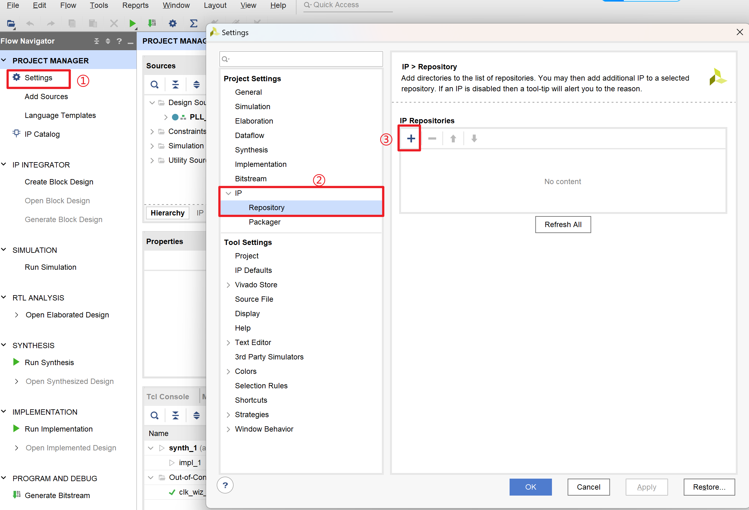
Task: Switch to the Tcl Console tab
Action: 168,396
